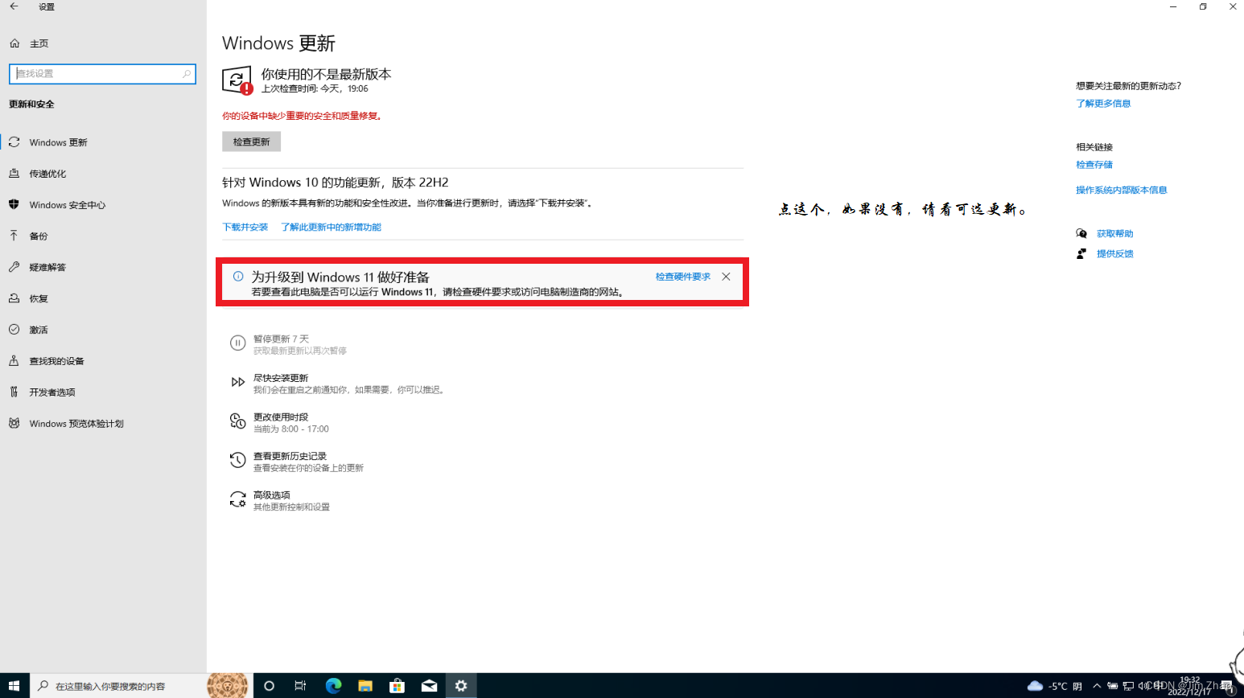This screenshot has height=698, width=1244.
Task: Click the volume speaker icon in tray
Action: (1143, 686)
